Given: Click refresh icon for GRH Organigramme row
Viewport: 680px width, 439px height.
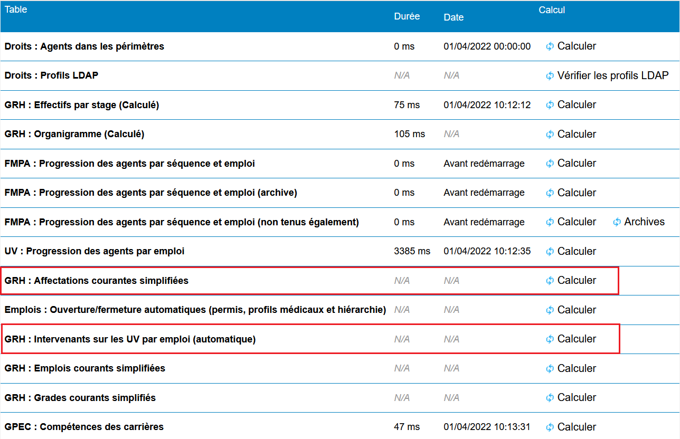Looking at the screenshot, I should coord(550,135).
